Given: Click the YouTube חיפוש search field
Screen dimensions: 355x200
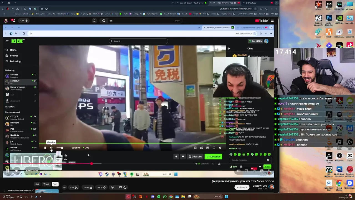Looking at the screenshot, I should pos(146,21).
